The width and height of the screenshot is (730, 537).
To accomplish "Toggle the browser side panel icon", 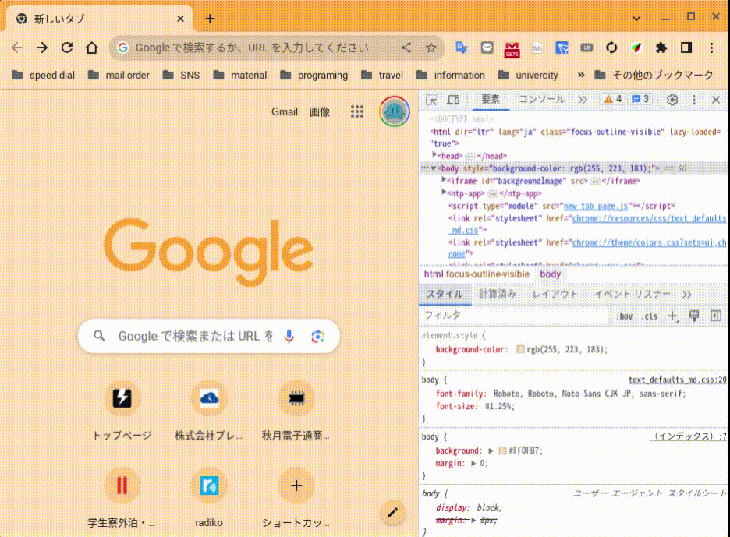I will [x=686, y=48].
